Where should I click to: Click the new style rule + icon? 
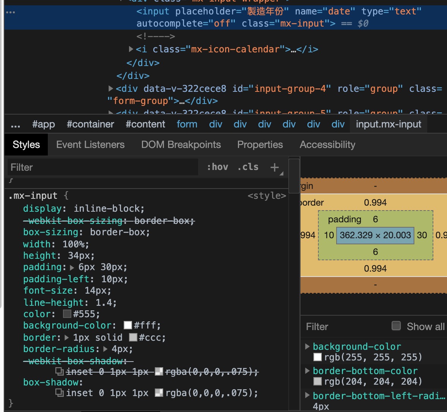[274, 167]
